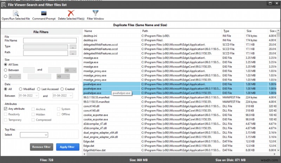
Task: Open the Between size unit KB dropdown
Action: tap(71, 70)
